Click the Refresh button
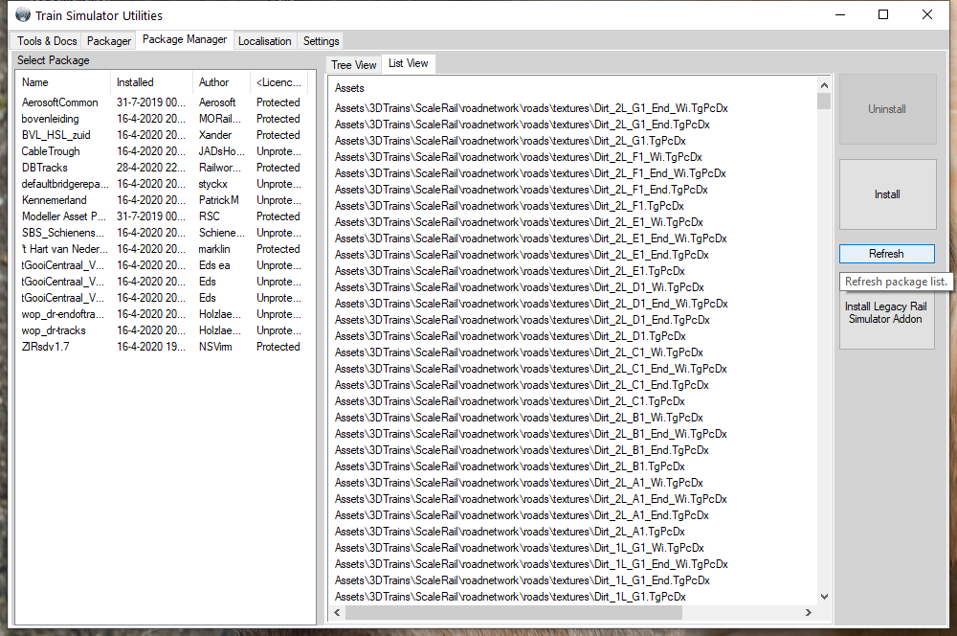The height and width of the screenshot is (636, 957). [886, 254]
